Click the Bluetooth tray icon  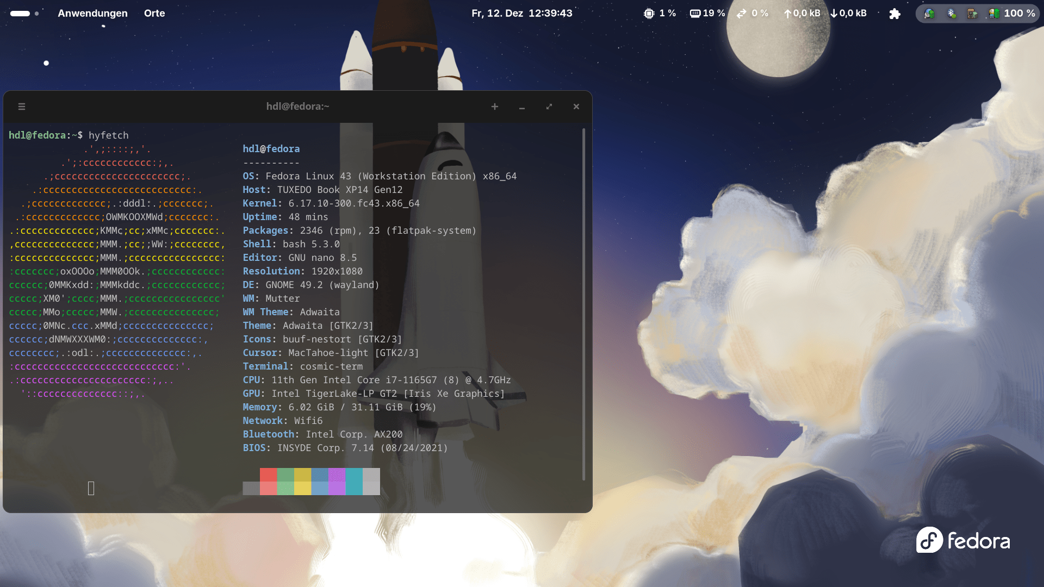tap(952, 14)
